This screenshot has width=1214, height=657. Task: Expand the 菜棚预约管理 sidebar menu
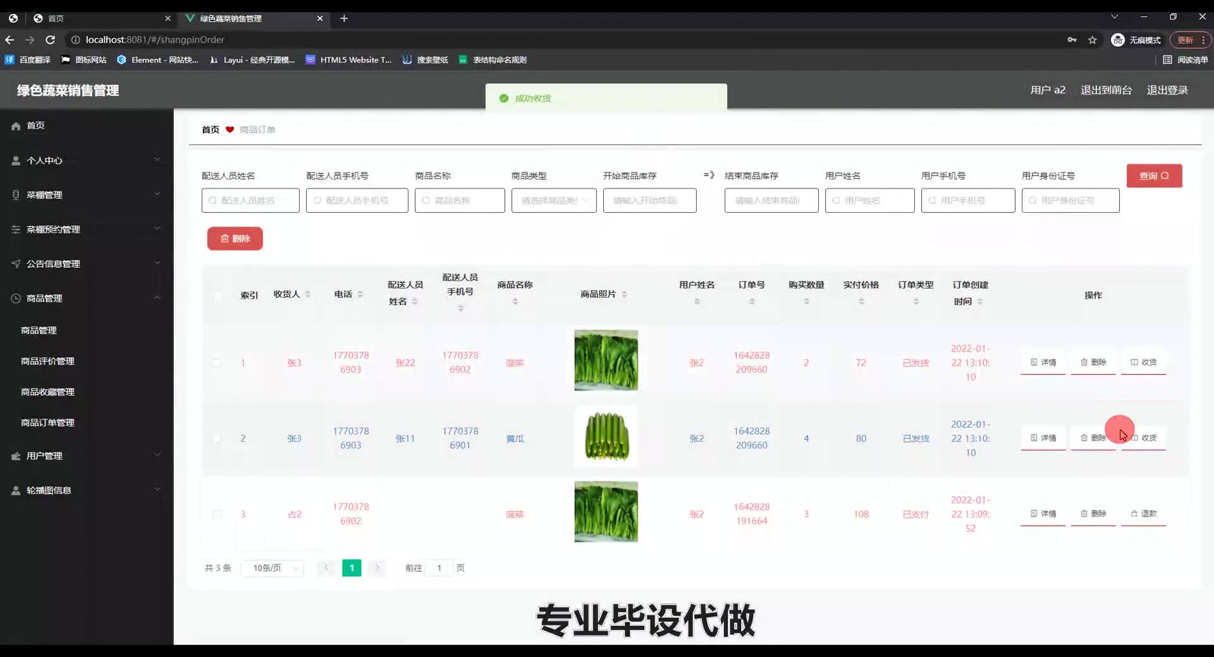87,229
